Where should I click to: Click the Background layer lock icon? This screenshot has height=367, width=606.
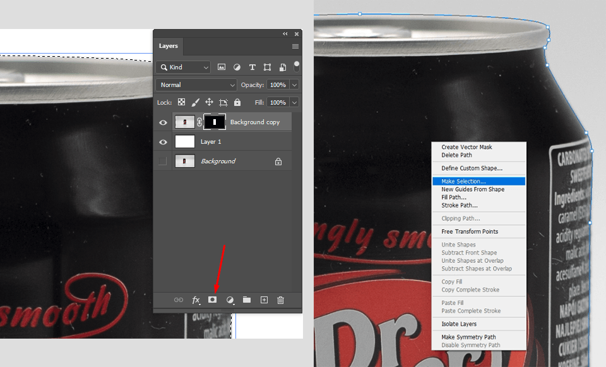click(278, 161)
